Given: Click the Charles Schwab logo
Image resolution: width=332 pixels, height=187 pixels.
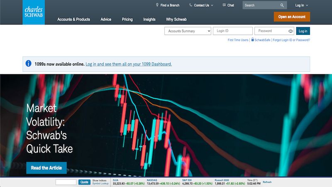Looking at the screenshot, I should click(x=34, y=12).
